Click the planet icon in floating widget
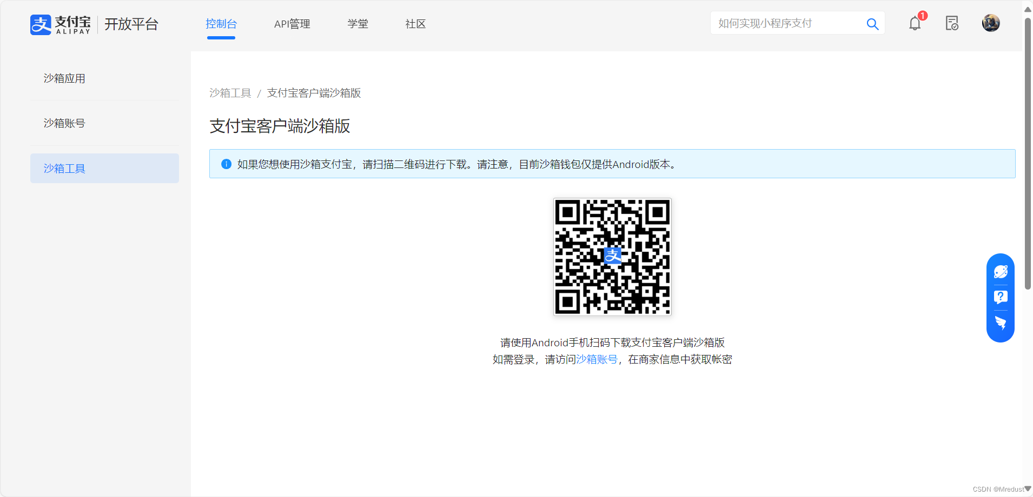This screenshot has width=1033, height=497. (x=1001, y=272)
